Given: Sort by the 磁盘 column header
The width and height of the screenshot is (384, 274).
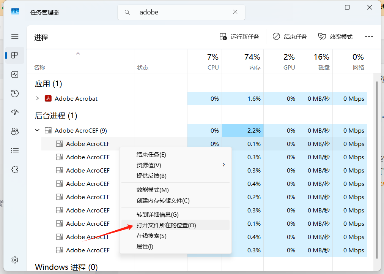Looking at the screenshot, I should (x=315, y=61).
